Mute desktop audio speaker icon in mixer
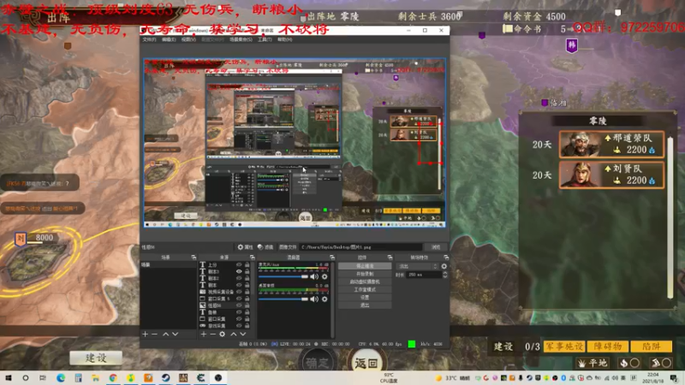This screenshot has width=685, height=385. (314, 299)
